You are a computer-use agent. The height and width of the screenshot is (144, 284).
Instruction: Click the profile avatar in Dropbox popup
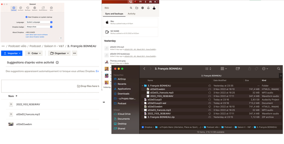pyautogui.click(x=154, y=8)
